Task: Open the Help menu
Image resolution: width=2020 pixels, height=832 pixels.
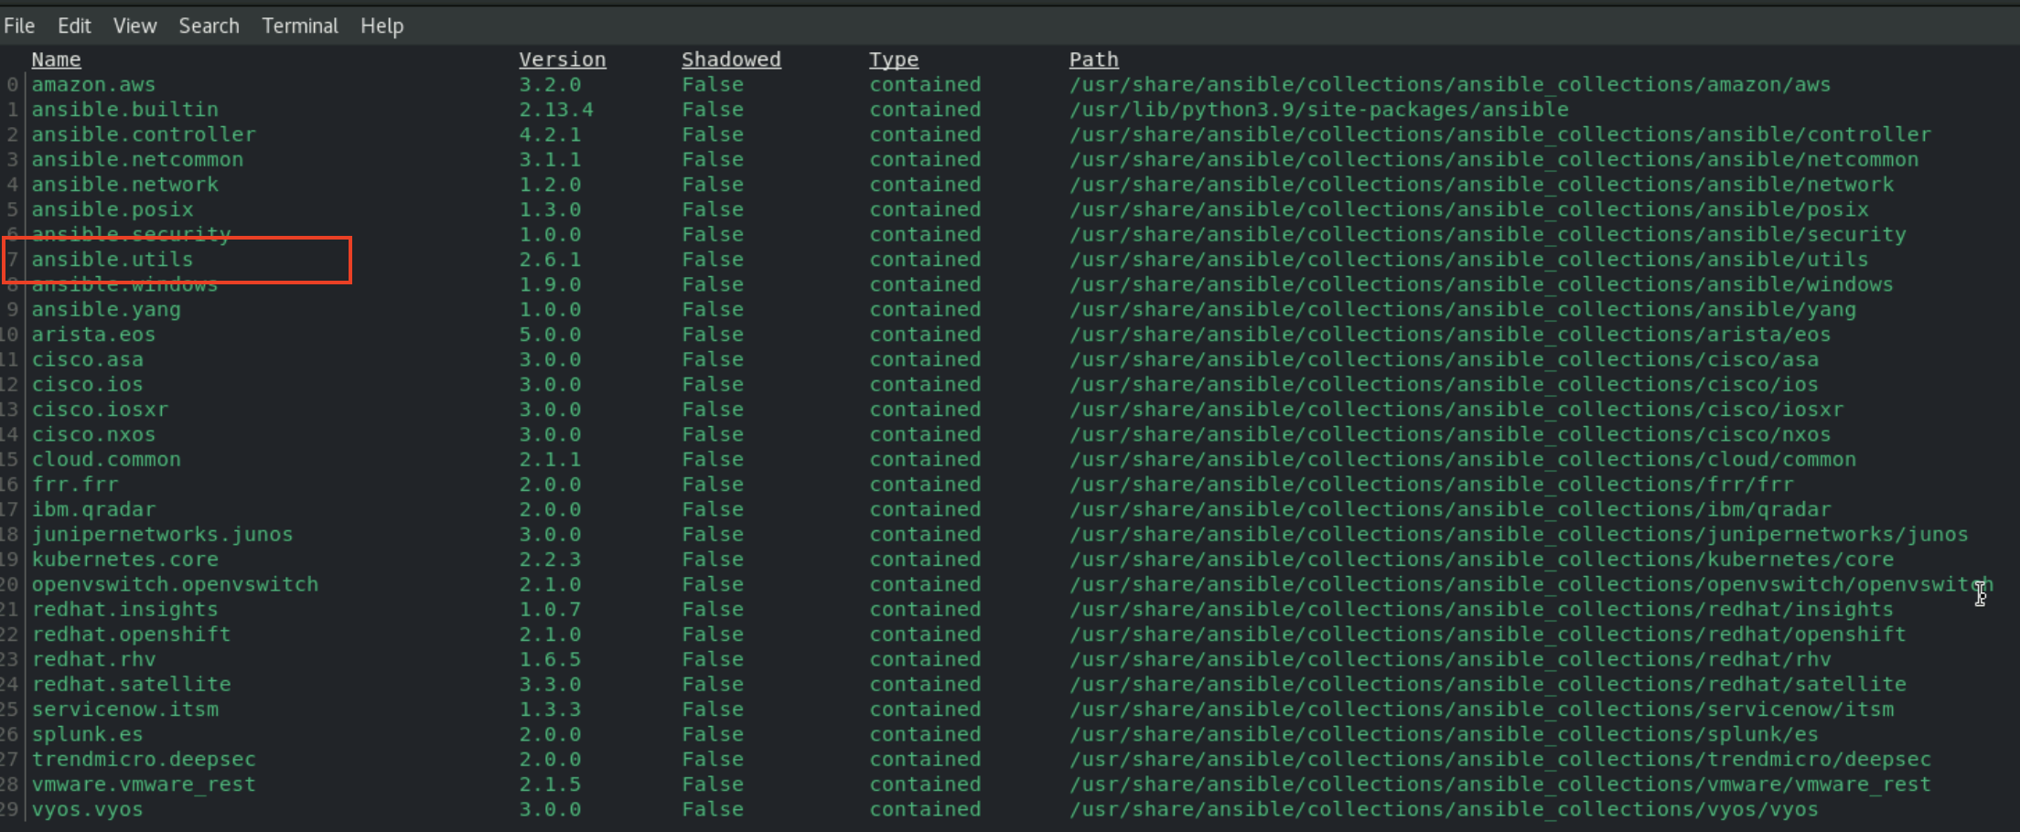Action: tap(381, 25)
